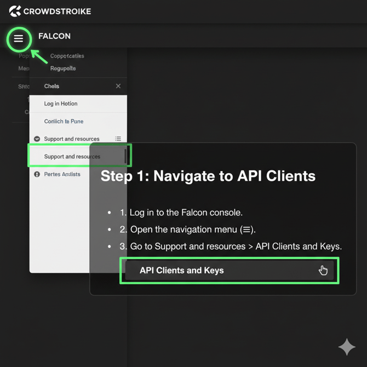367x367 pixels.
Task: Collapse Support and resources via its round icon
Action: click(37, 139)
